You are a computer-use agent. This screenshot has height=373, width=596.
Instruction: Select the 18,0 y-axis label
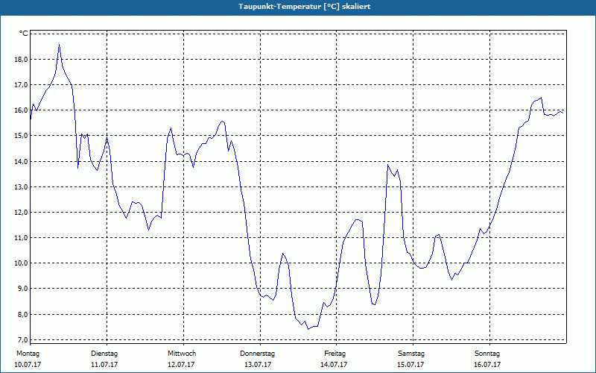[x=22, y=60]
